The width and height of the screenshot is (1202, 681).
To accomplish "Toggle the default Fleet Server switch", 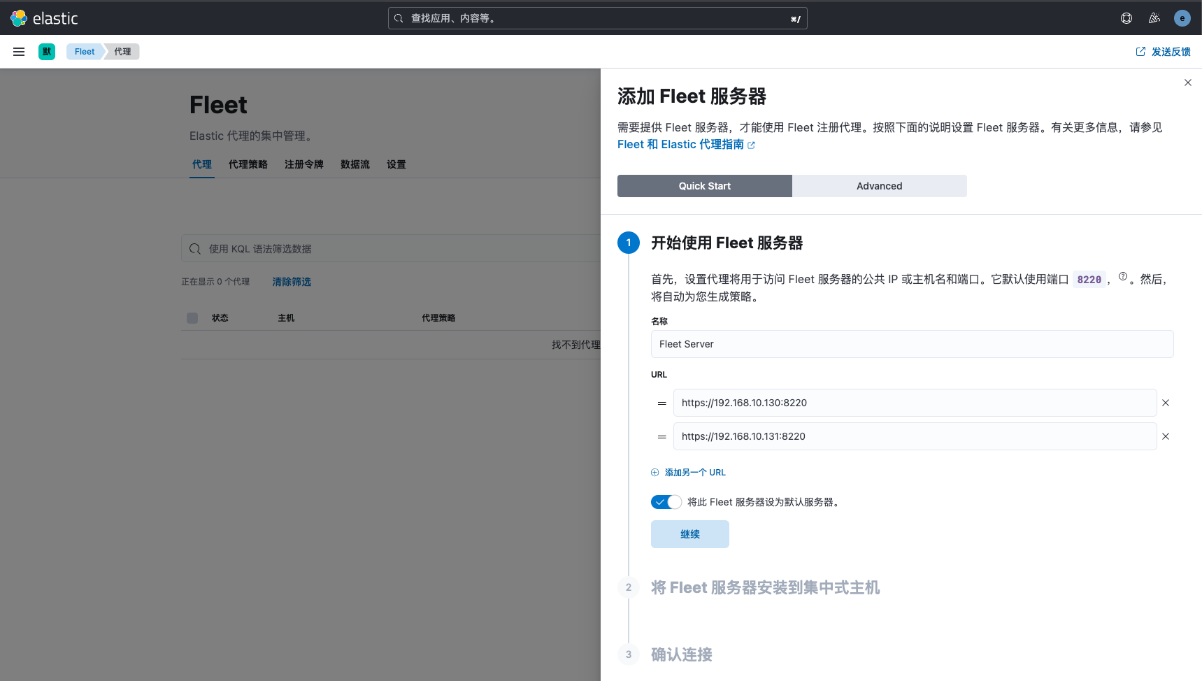I will click(666, 502).
